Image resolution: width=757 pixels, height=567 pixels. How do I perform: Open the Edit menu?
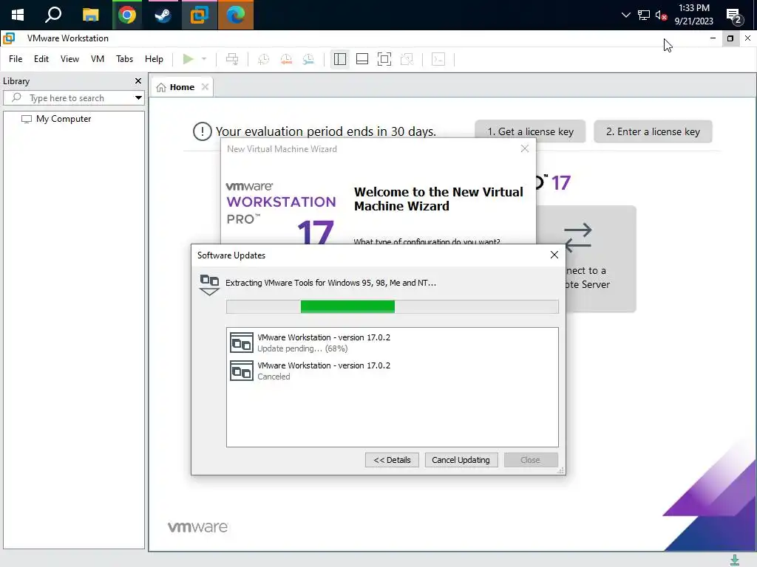click(x=41, y=59)
